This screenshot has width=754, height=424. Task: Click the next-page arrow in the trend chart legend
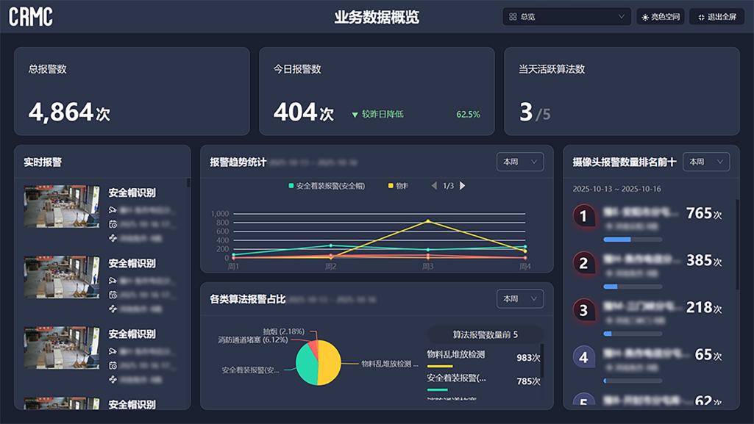click(x=462, y=186)
